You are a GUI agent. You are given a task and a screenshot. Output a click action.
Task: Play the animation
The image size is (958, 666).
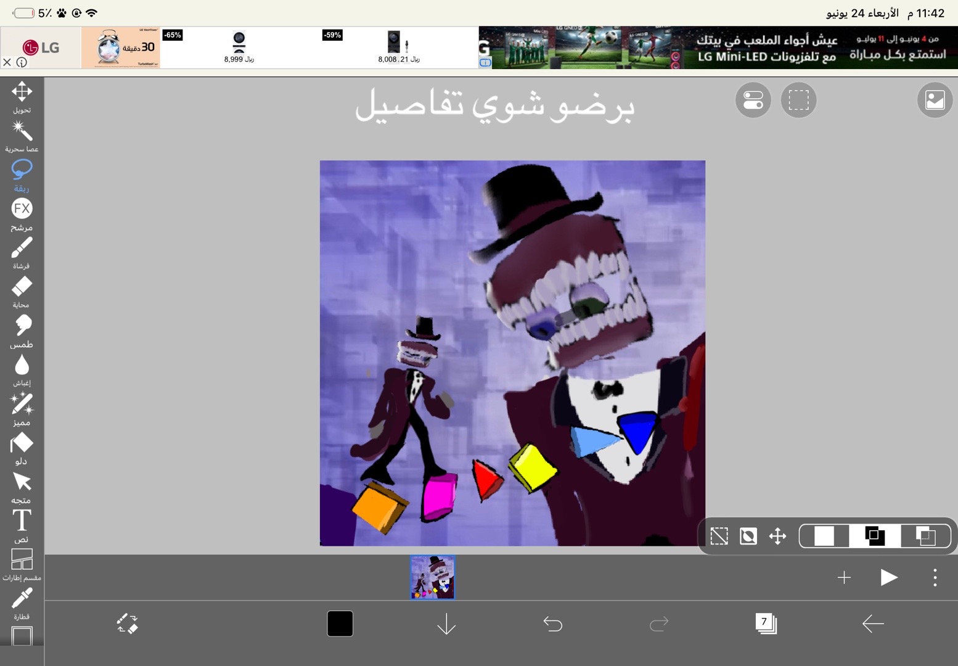tap(888, 577)
